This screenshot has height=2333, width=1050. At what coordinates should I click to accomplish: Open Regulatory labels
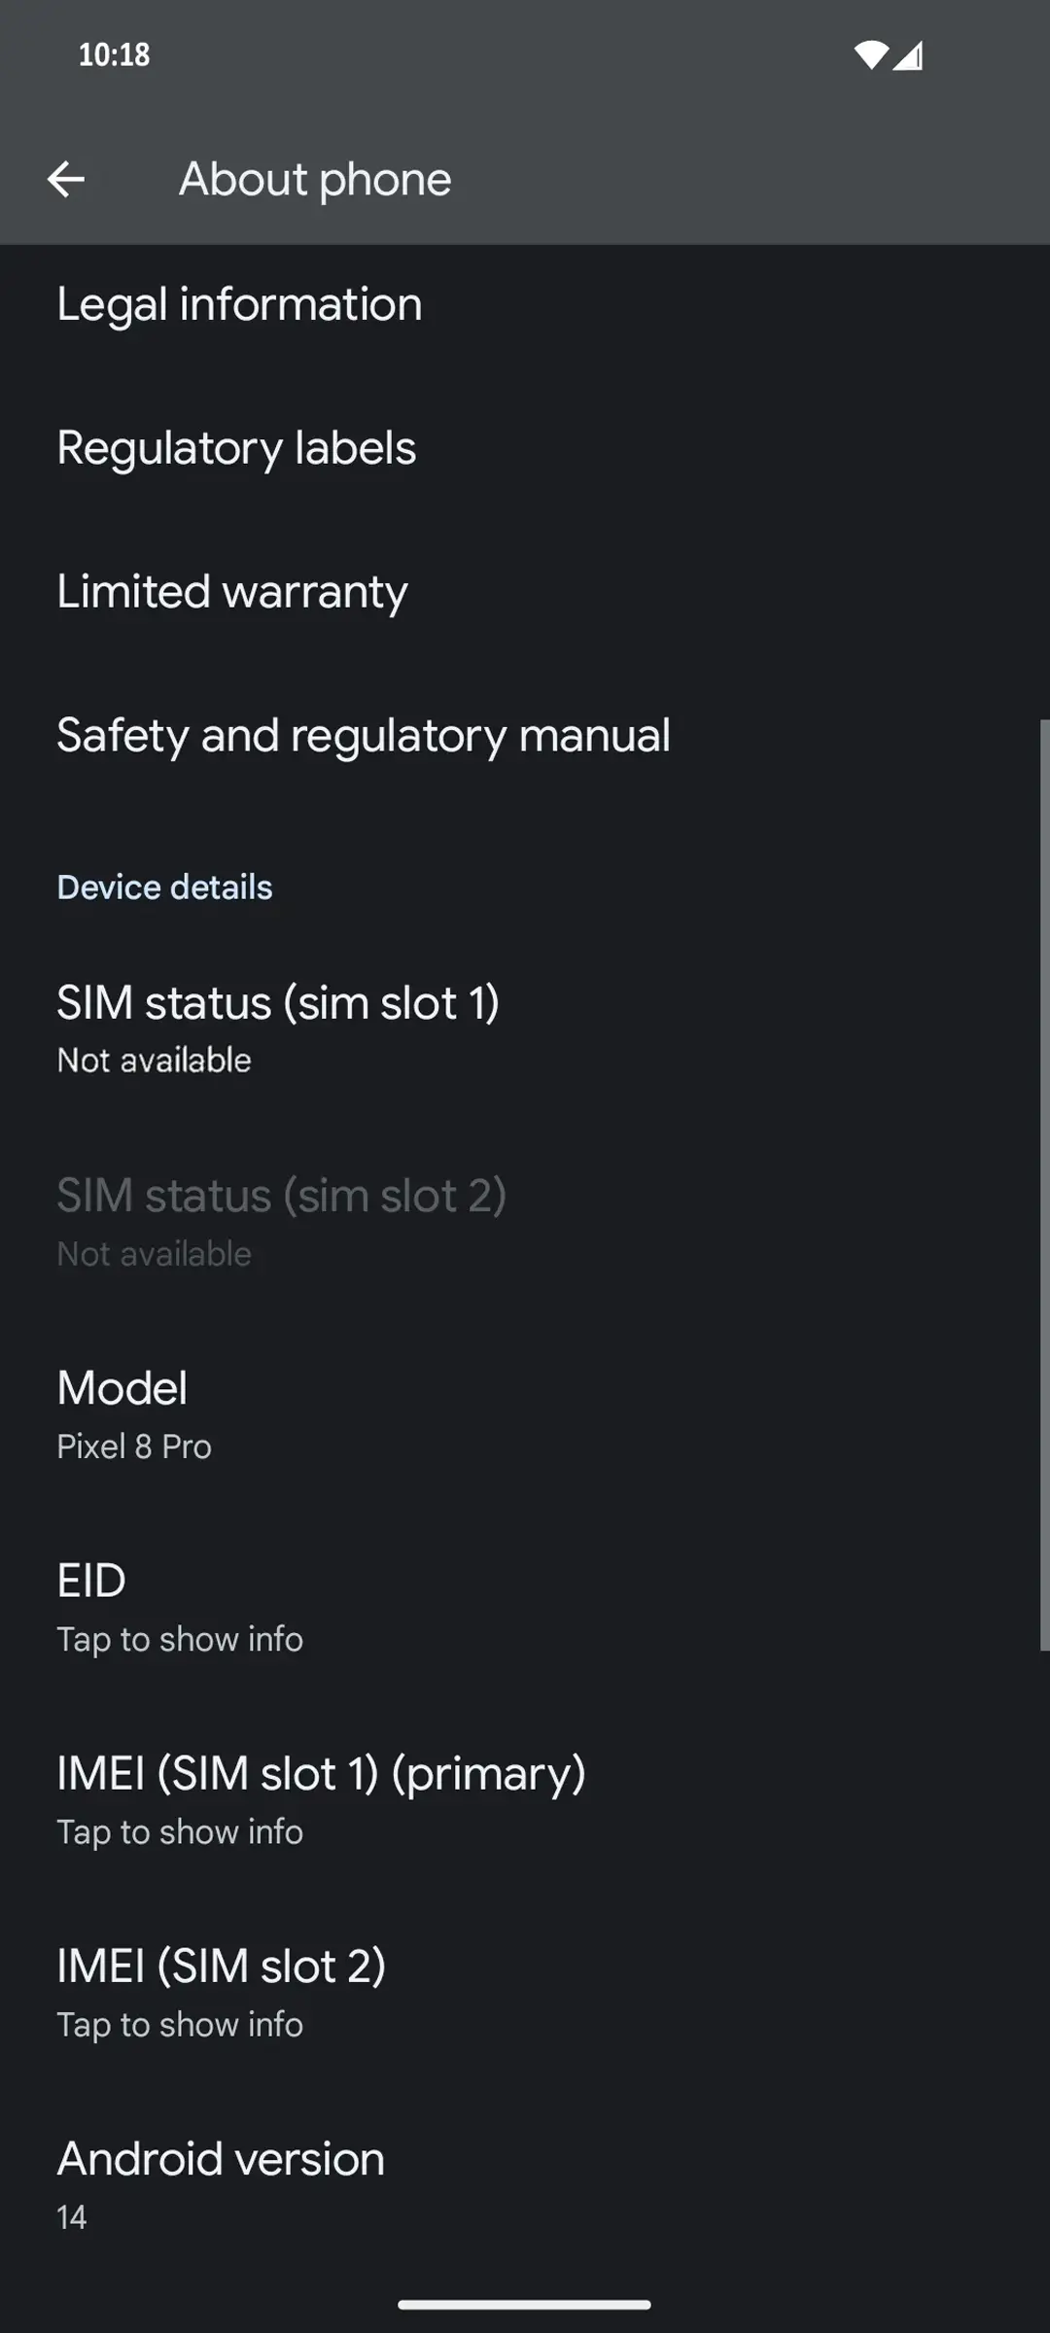(x=236, y=448)
